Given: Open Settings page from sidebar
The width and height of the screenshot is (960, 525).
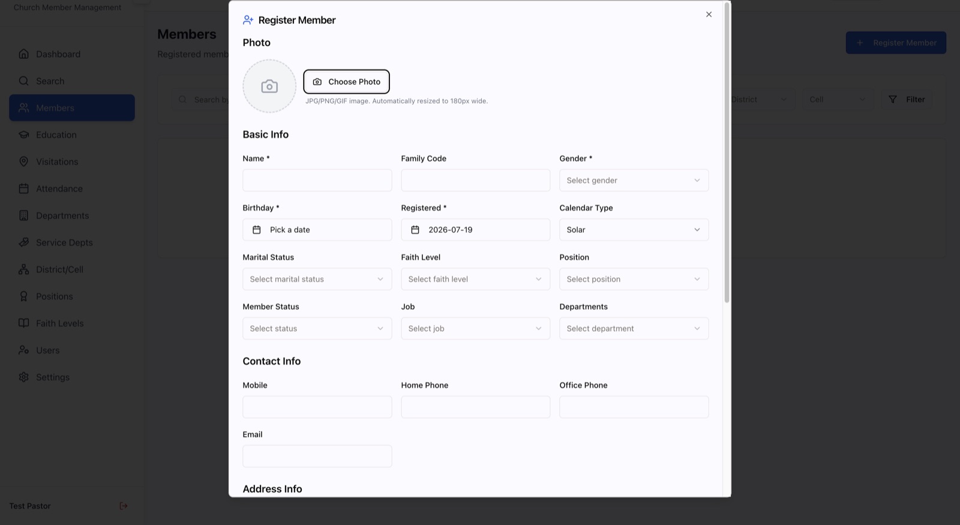Looking at the screenshot, I should click(x=72, y=377).
